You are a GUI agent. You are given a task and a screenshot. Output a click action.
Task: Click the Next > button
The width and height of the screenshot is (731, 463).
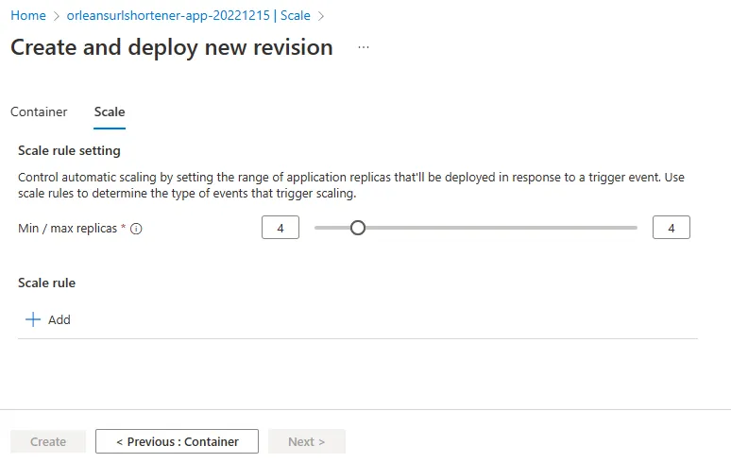pos(307,441)
